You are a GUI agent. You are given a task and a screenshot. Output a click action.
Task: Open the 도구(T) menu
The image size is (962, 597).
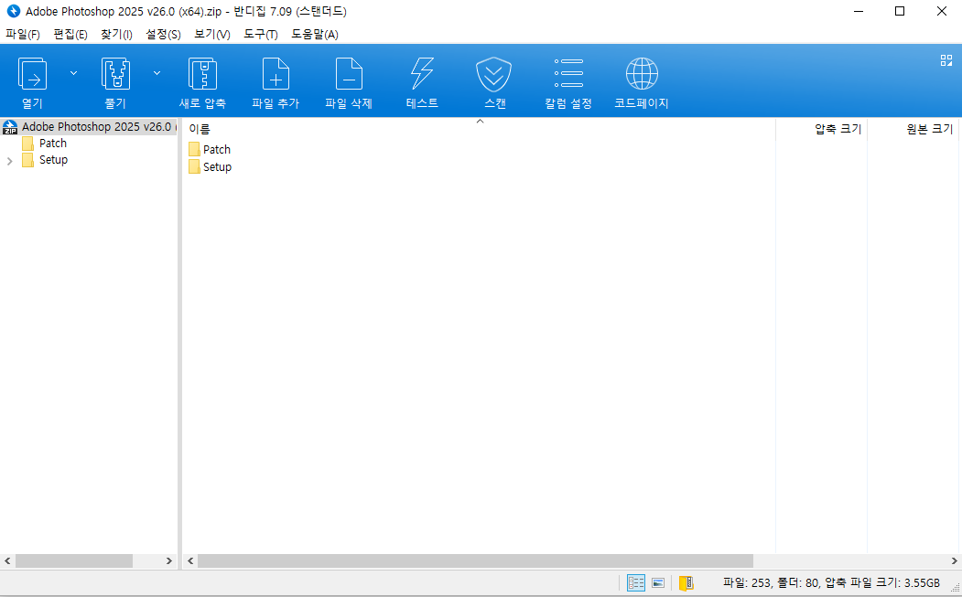pos(261,35)
